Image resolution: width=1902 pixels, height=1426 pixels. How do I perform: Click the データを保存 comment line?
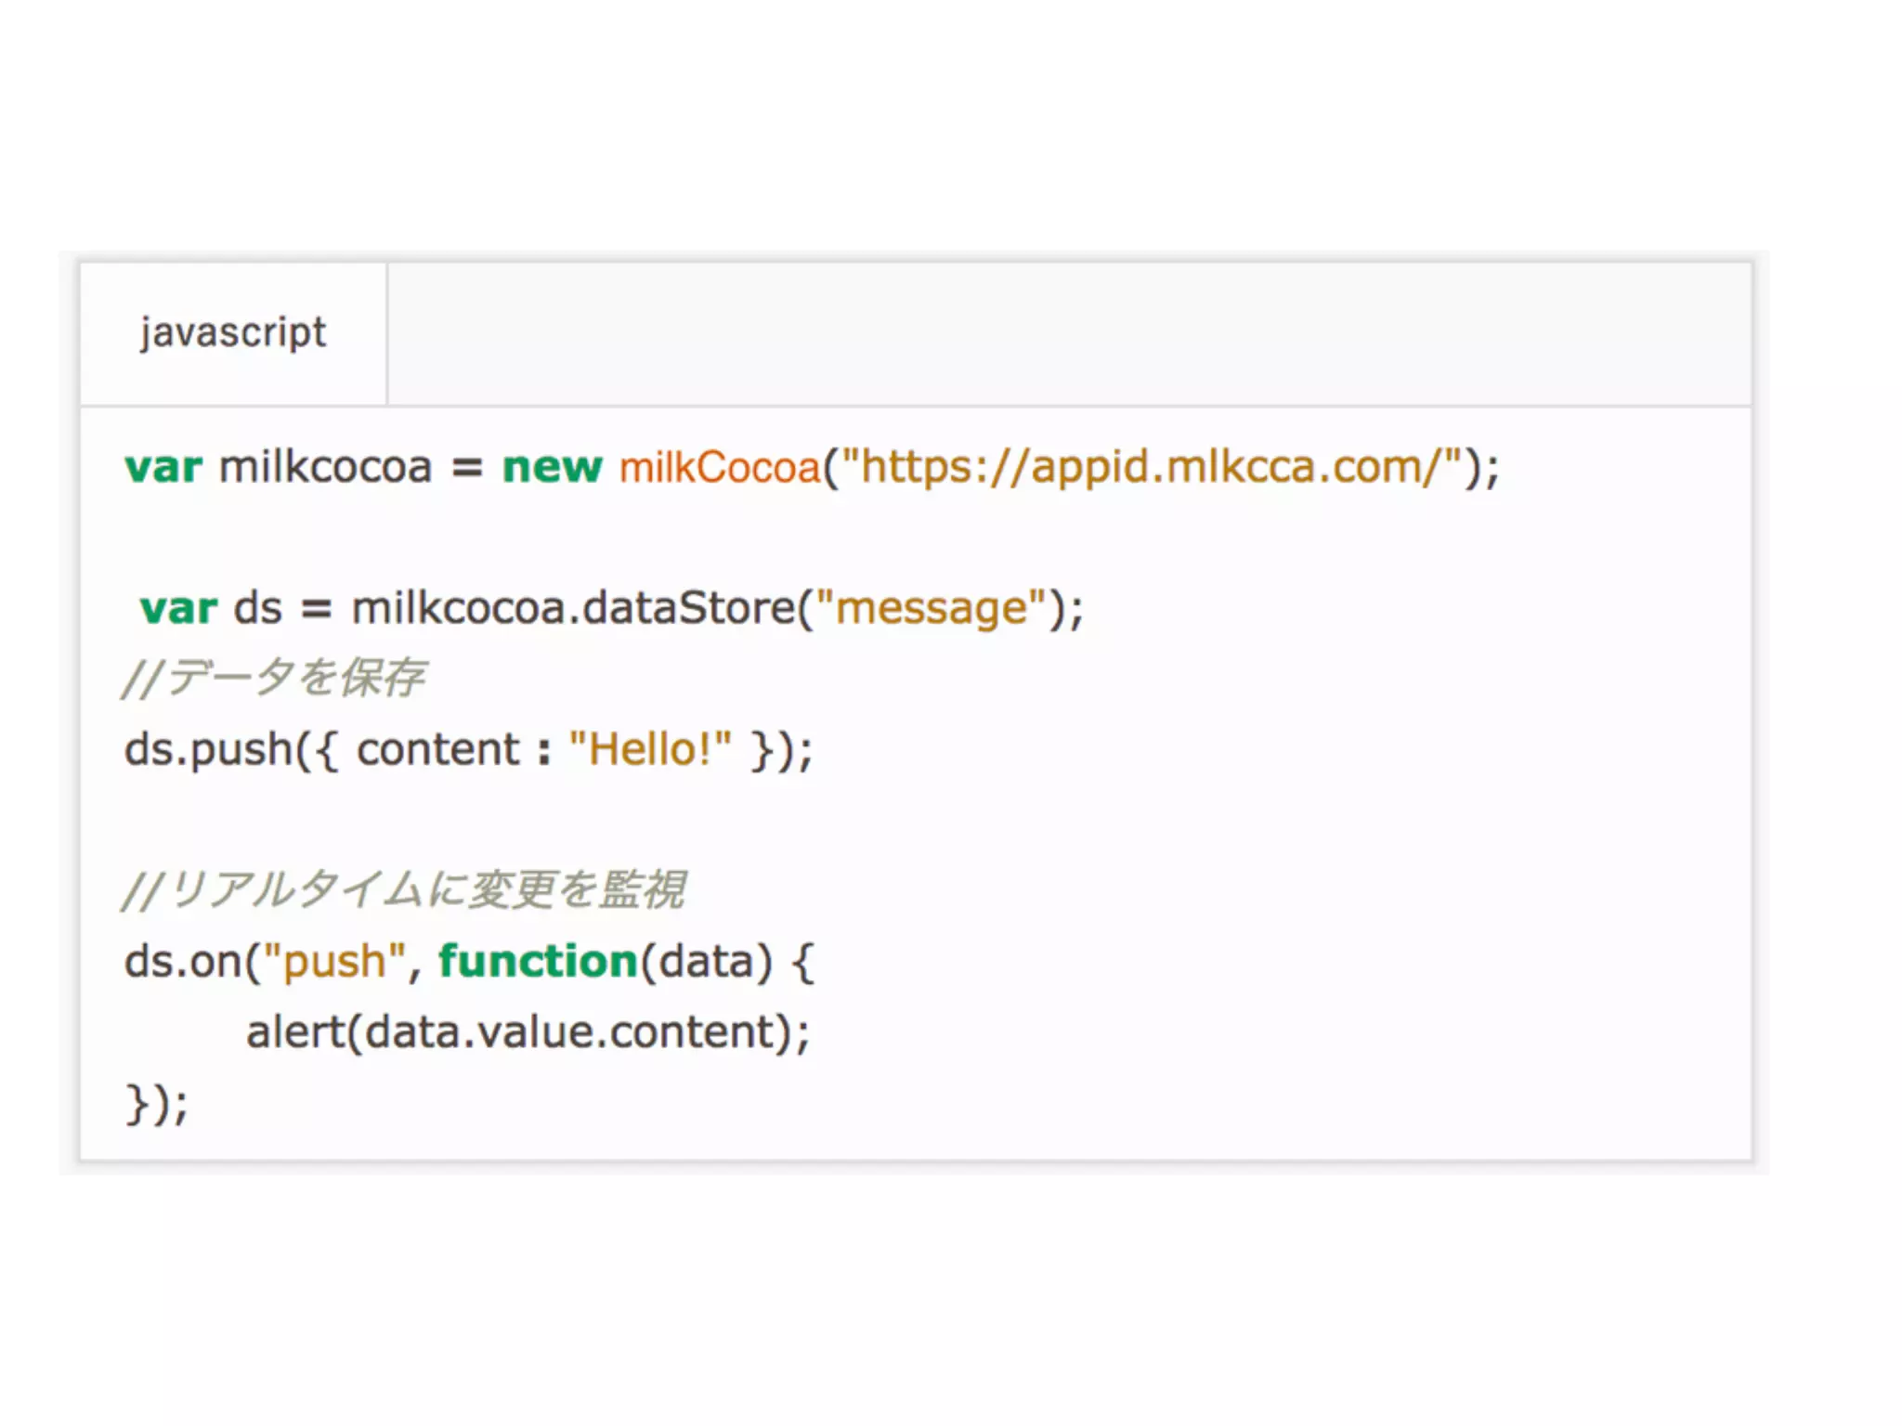coord(274,678)
